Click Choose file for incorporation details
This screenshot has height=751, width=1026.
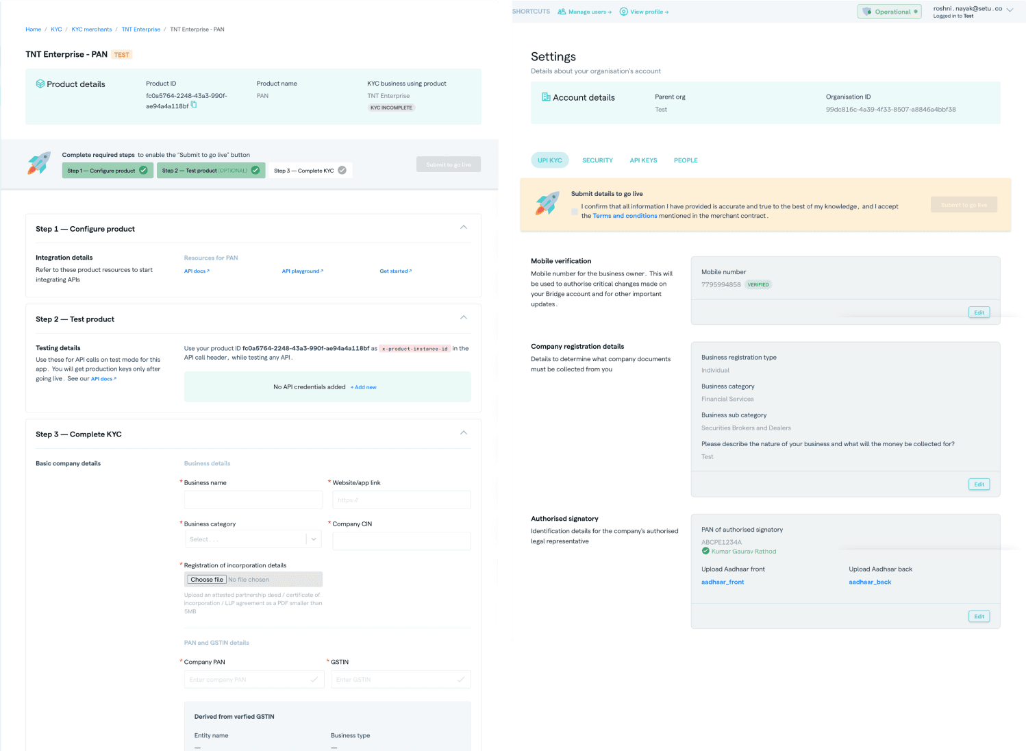(x=207, y=580)
